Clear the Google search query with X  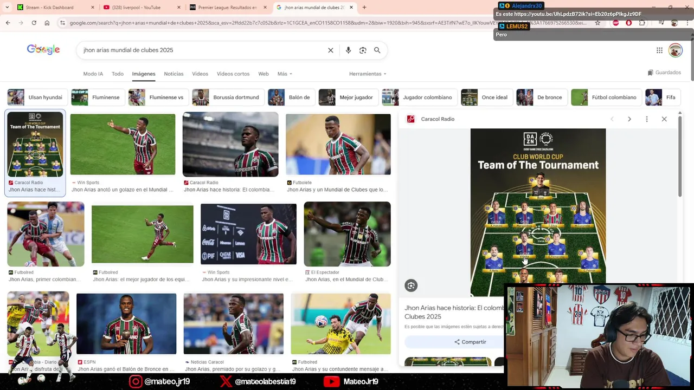[331, 50]
